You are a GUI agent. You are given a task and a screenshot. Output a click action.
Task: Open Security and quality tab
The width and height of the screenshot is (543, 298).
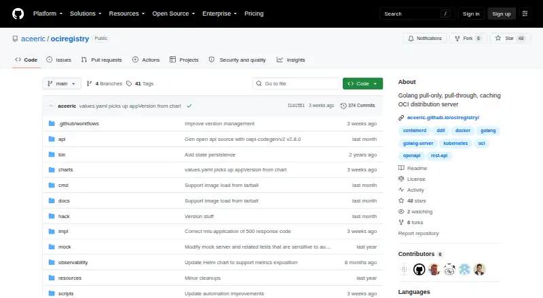237,60
